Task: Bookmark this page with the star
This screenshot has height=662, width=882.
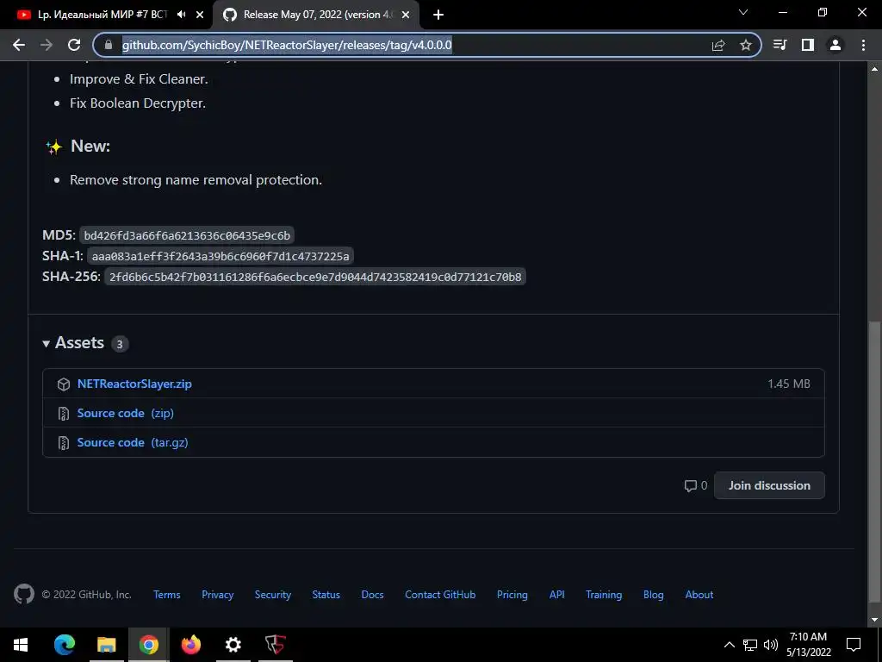Action: pos(746,45)
